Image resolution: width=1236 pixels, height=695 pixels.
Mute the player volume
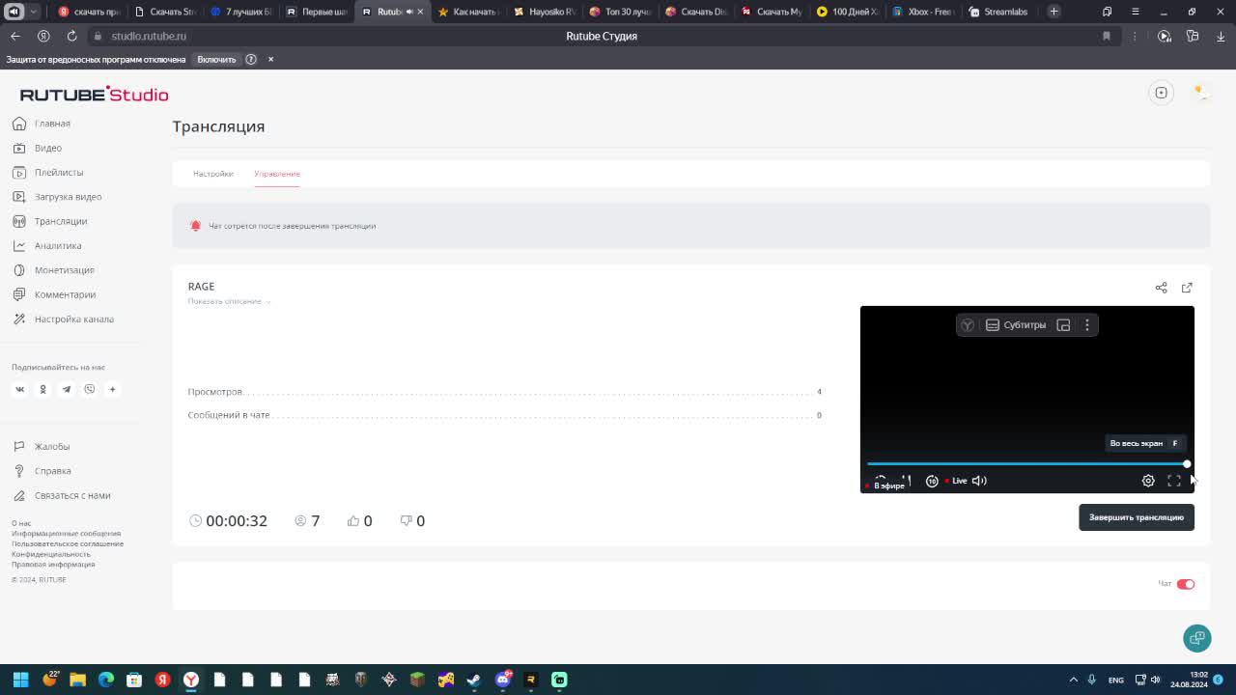979,481
